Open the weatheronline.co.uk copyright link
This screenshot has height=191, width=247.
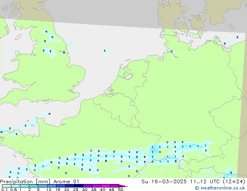pyautogui.click(x=220, y=188)
